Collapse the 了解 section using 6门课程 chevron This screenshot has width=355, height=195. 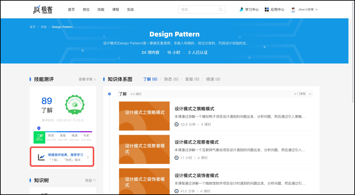pyautogui.click(x=310, y=94)
